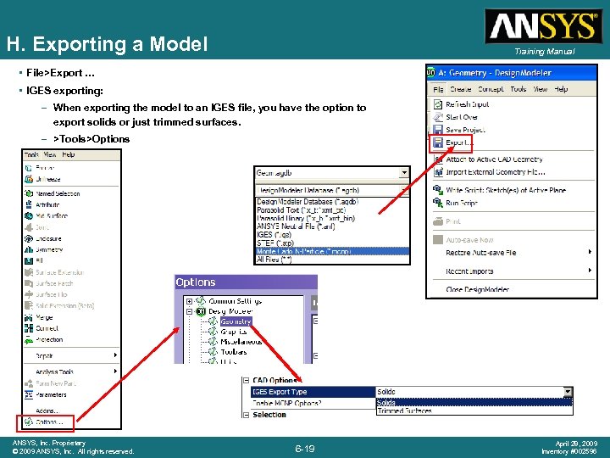Click the Freeze icon in Tools menu
The height and width of the screenshot is (458, 610).
(29, 168)
